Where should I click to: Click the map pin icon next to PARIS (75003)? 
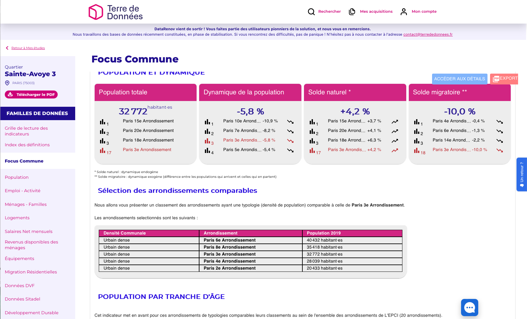click(7, 83)
